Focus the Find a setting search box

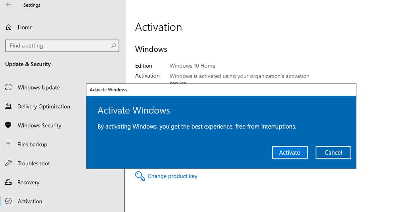62,46
